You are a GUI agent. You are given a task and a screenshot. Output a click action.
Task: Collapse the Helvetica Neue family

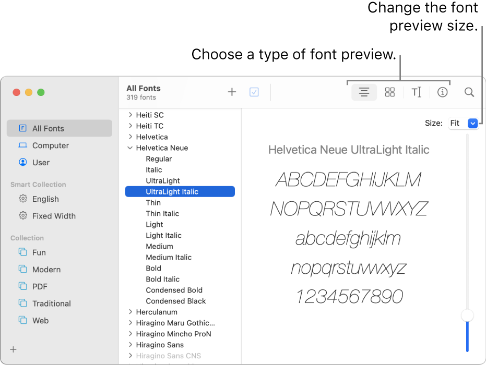pyautogui.click(x=130, y=148)
